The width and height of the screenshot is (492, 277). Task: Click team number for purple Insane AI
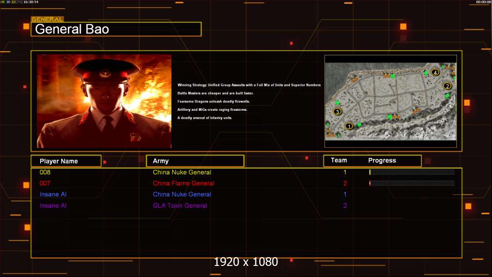click(345, 205)
